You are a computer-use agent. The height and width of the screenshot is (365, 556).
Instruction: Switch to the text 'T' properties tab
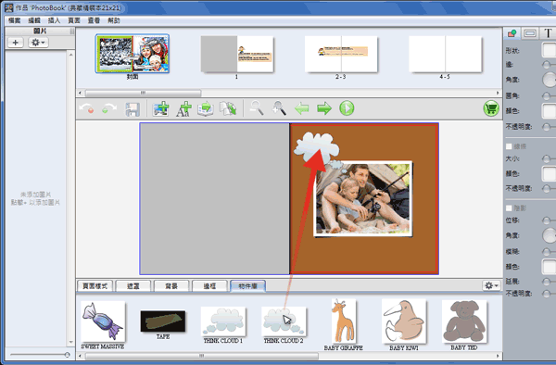[x=548, y=33]
